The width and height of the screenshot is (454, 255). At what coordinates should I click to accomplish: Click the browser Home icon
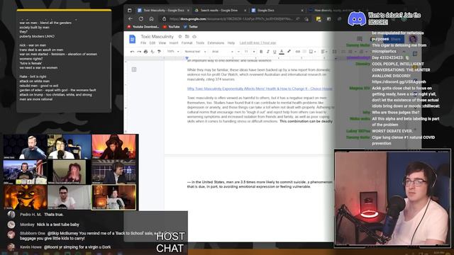(x=151, y=19)
